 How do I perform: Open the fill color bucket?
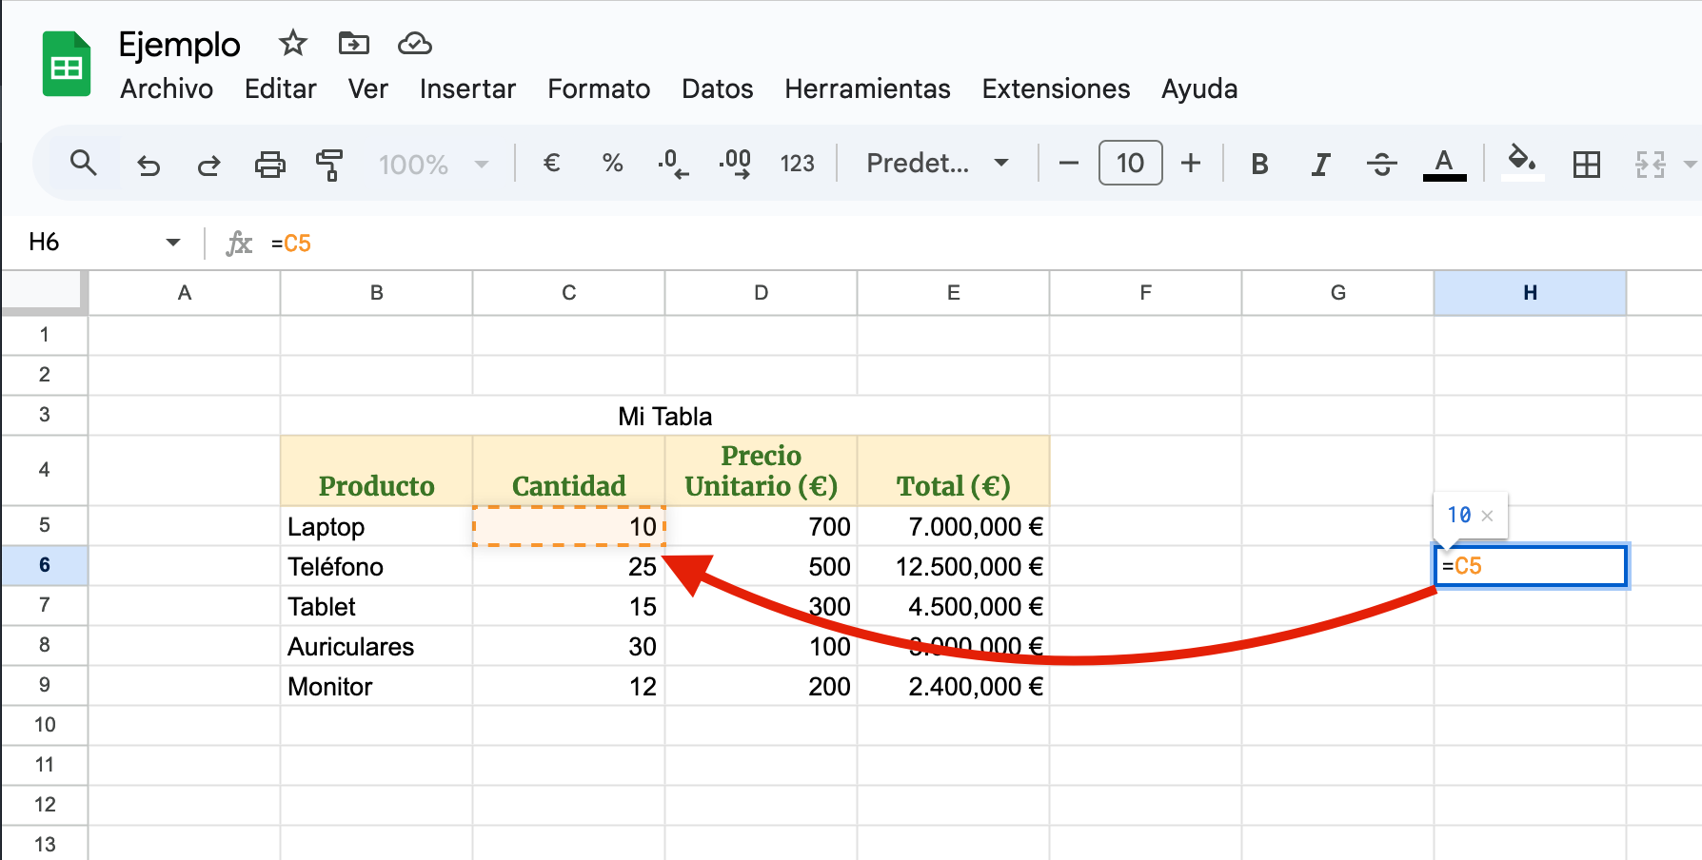[x=1521, y=162]
